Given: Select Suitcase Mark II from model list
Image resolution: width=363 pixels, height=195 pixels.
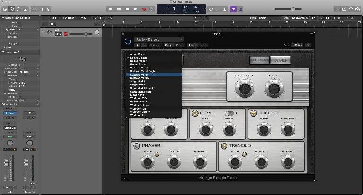Looking at the screenshot, I should 154,75.
